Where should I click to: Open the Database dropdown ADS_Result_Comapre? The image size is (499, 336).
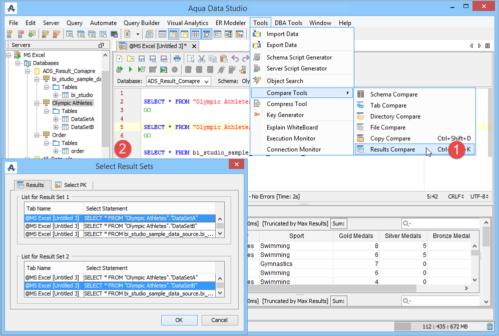pyautogui.click(x=178, y=81)
